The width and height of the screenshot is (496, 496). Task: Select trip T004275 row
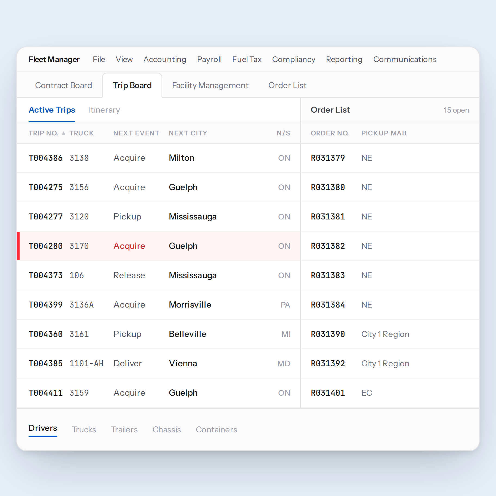pyautogui.click(x=159, y=187)
